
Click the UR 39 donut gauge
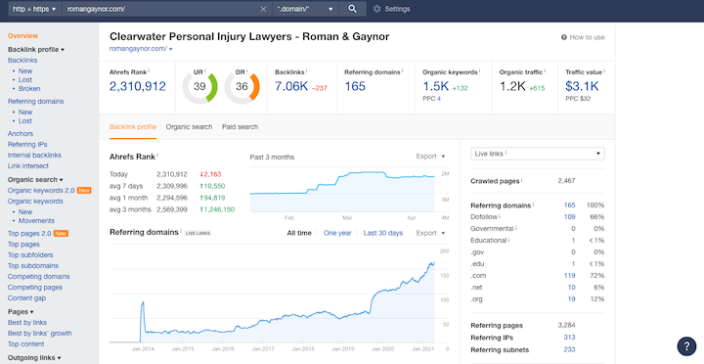(199, 86)
